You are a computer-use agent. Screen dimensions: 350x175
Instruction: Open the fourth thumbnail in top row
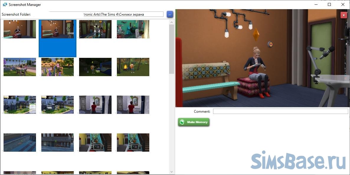pyautogui.click(x=133, y=29)
